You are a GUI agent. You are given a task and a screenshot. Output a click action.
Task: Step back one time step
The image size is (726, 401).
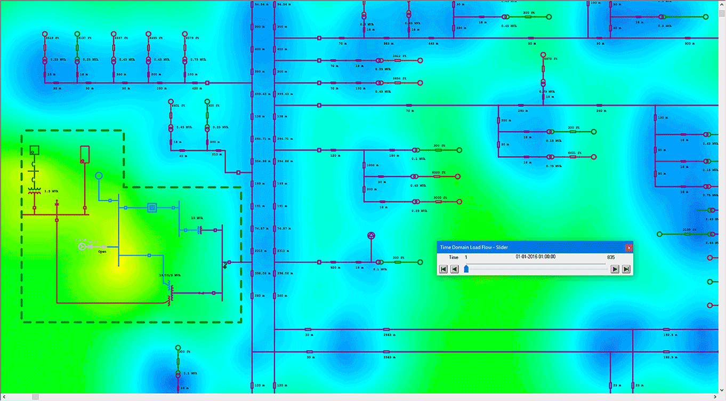[x=454, y=269]
